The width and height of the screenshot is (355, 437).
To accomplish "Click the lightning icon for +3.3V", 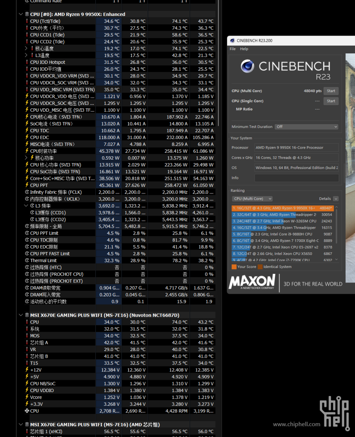I will [x=27, y=404].
